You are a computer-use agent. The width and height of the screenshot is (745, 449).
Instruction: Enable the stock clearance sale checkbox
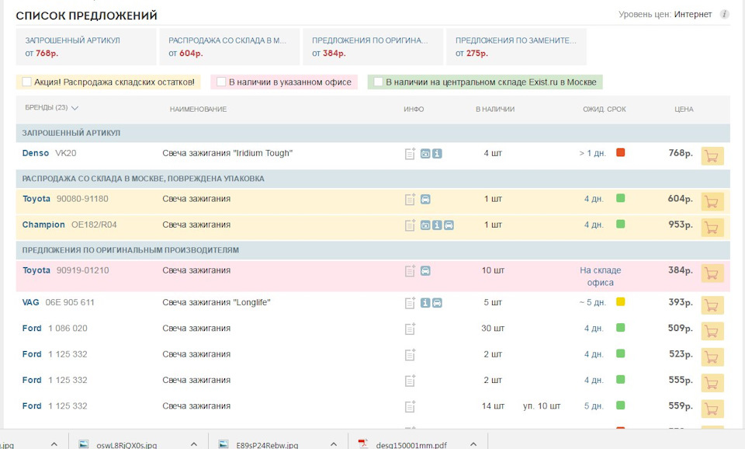tap(27, 82)
